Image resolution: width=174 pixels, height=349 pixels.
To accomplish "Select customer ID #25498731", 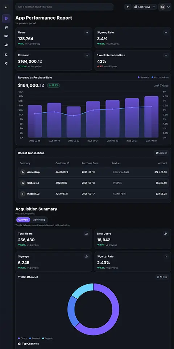I will pos(62,194).
